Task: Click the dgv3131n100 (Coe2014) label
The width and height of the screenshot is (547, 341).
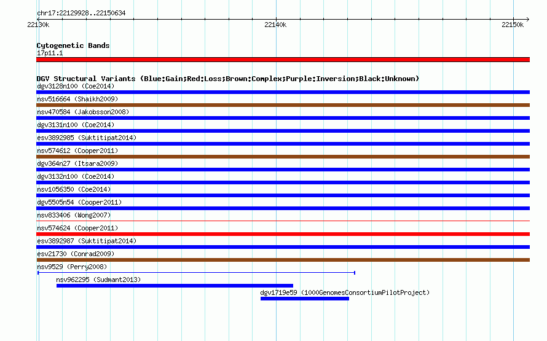Action: [x=76, y=125]
